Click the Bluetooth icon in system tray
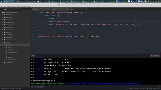161x90 pixels. click(x=134, y=1)
